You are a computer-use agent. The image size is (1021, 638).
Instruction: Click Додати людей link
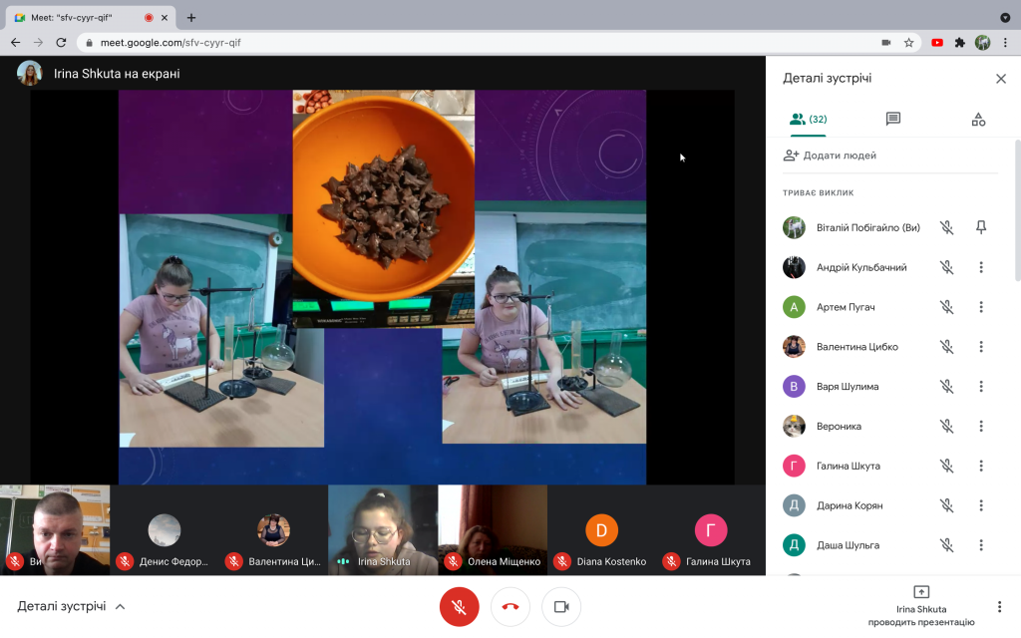[x=840, y=156]
